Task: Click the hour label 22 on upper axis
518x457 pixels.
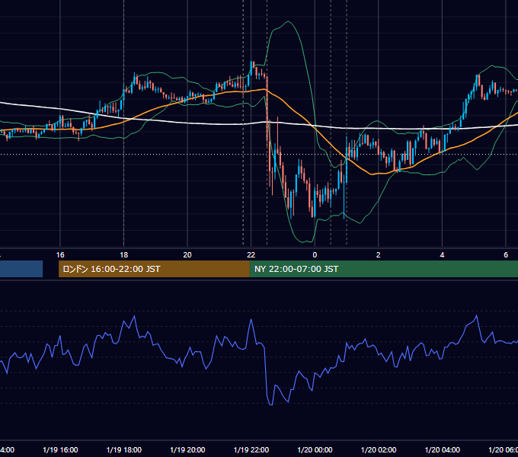Action: pyautogui.click(x=251, y=255)
